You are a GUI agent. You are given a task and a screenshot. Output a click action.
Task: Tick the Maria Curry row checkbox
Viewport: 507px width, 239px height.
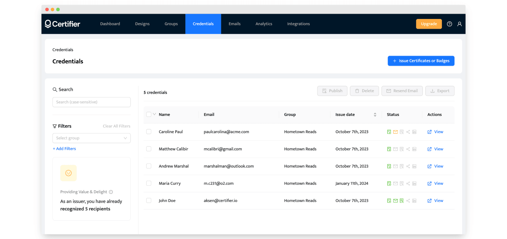149,183
